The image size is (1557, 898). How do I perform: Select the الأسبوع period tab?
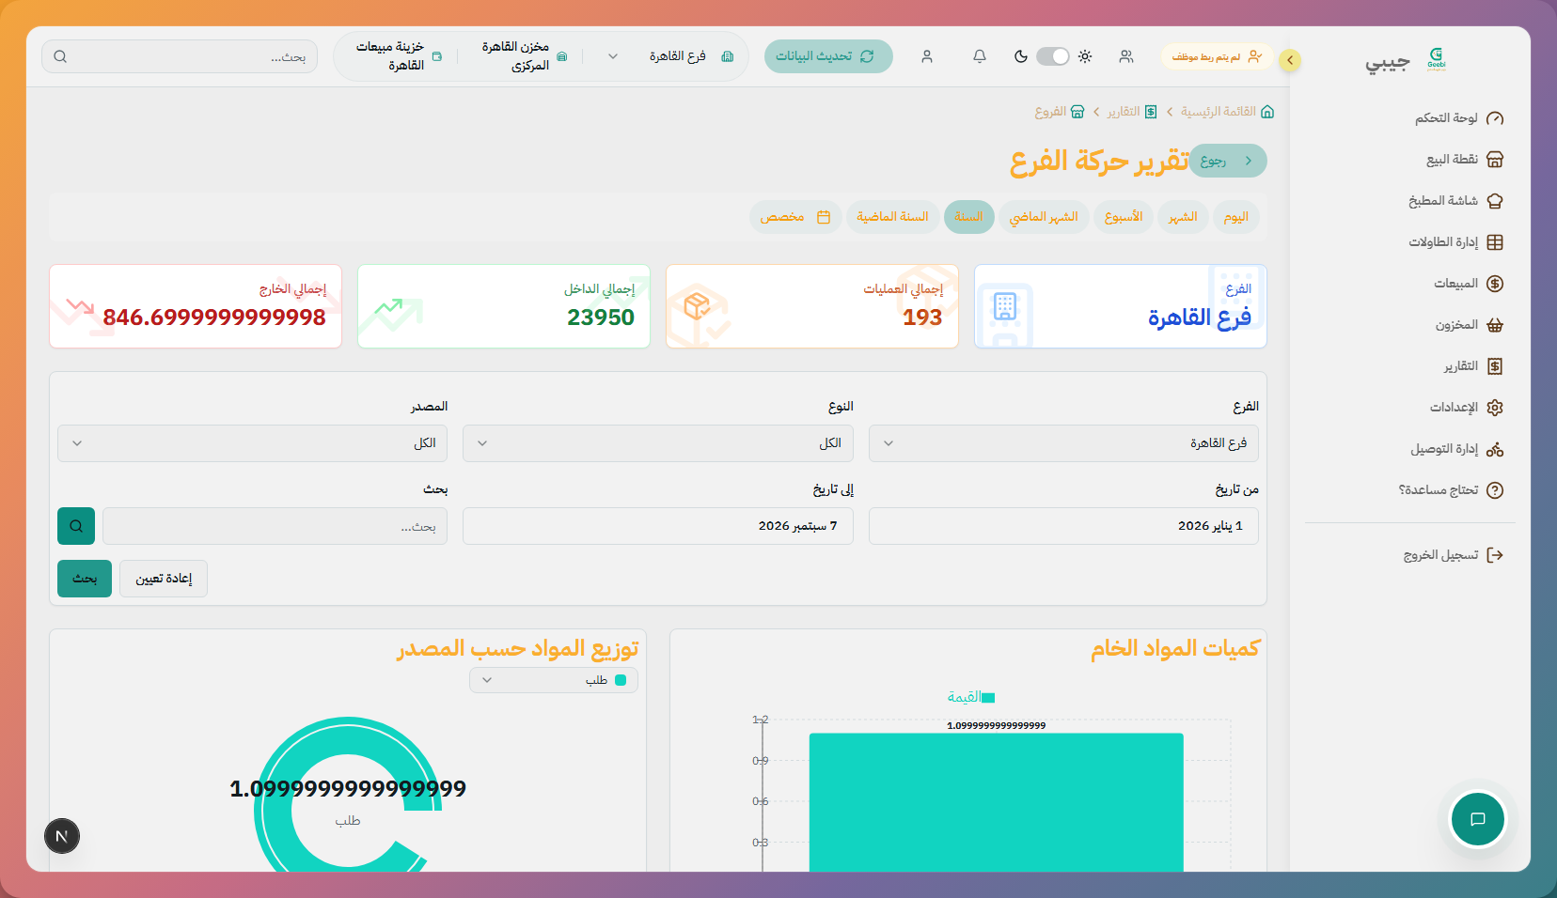(1124, 217)
